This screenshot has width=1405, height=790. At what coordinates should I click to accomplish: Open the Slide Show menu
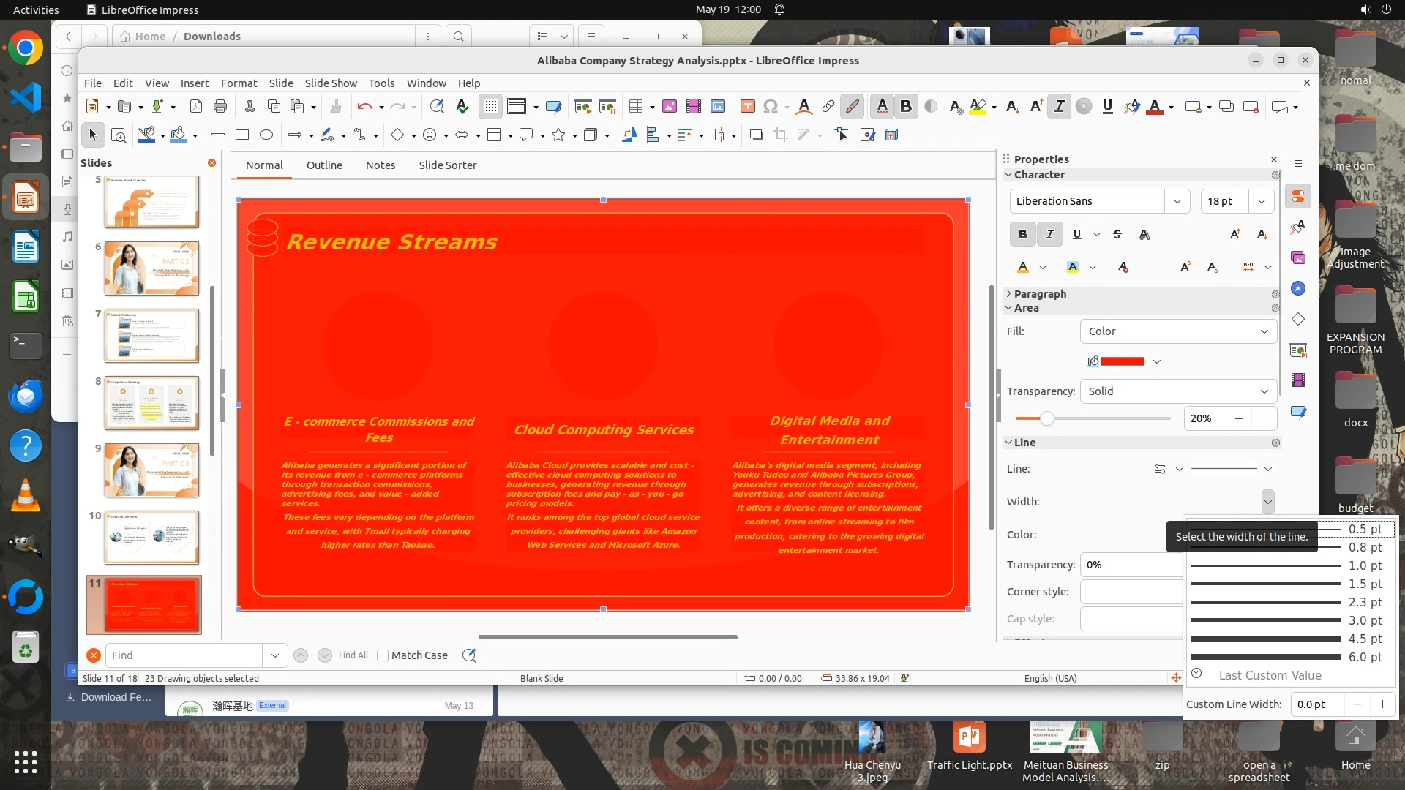tap(331, 83)
